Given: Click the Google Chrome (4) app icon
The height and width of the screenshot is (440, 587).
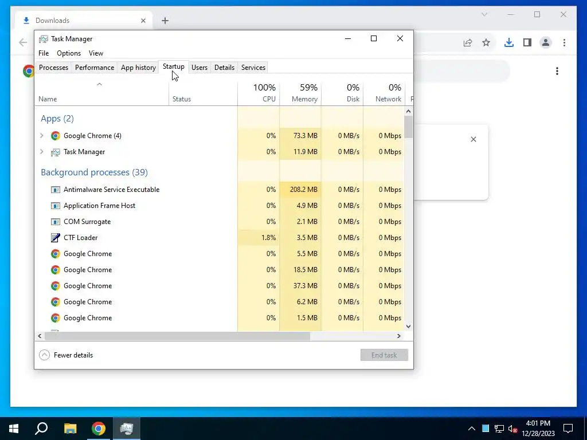Looking at the screenshot, I should point(56,136).
